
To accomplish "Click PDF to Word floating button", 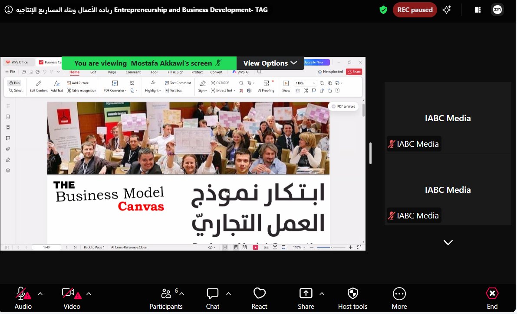I will (x=343, y=106).
